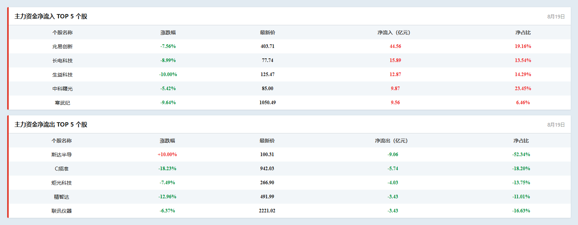This screenshot has width=578, height=225.
Task: Click the net outflow value -9.06
Action: pyautogui.click(x=393, y=155)
